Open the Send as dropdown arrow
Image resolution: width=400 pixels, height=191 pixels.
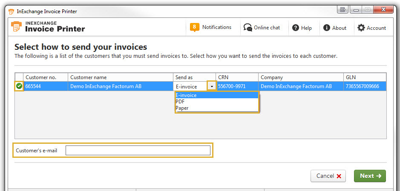pos(212,86)
